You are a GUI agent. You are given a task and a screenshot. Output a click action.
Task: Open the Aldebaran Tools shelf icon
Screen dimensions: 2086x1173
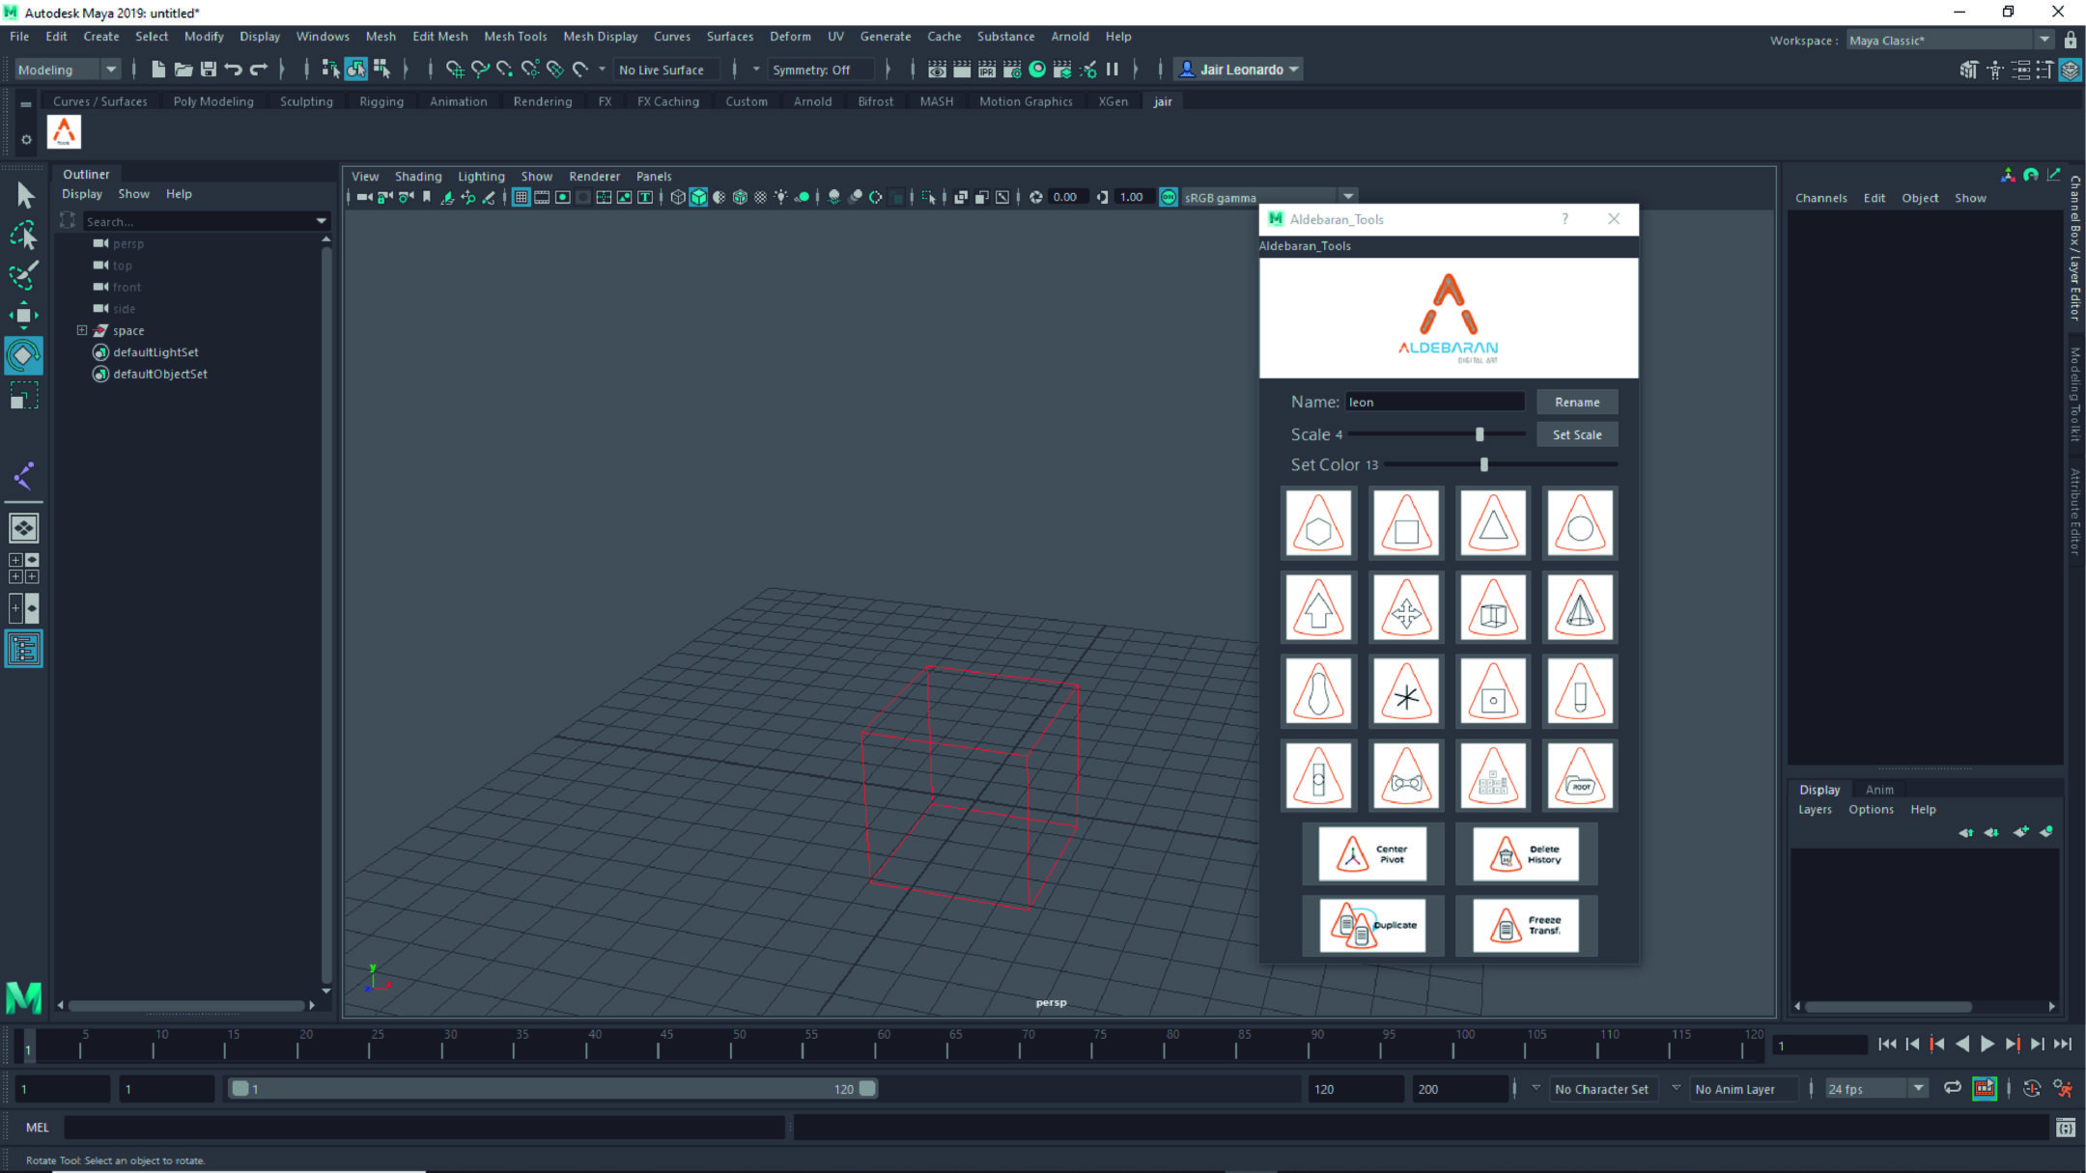coord(65,132)
